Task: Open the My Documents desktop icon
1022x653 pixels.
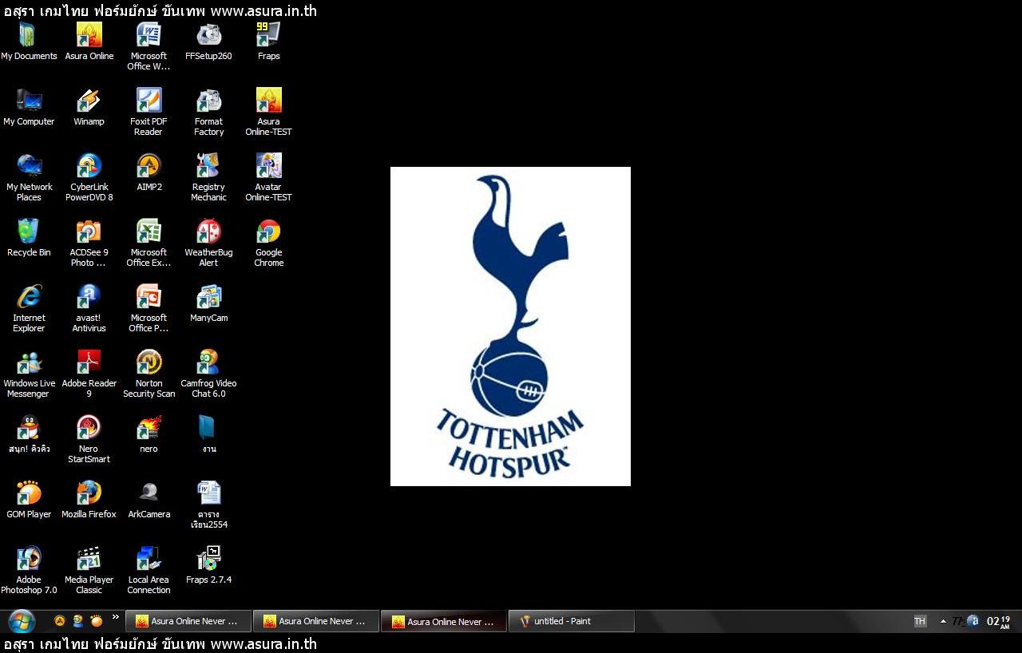Action: pyautogui.click(x=29, y=42)
